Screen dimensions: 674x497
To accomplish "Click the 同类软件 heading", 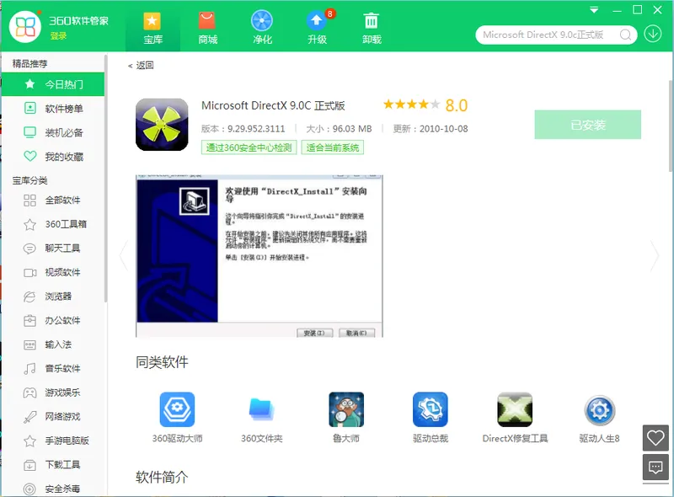I will (162, 362).
